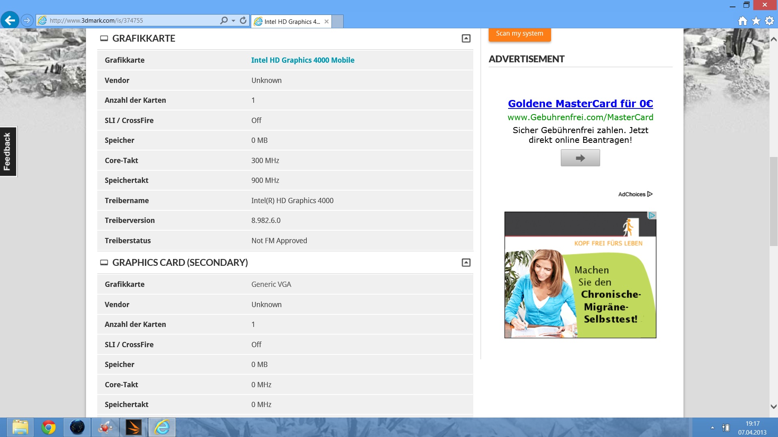Click the battery power tray icon

pos(726,427)
